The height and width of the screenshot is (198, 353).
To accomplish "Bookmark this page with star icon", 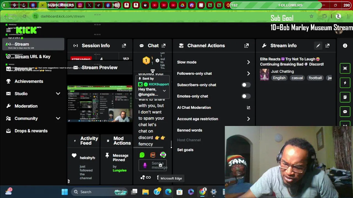I will pos(311,16).
